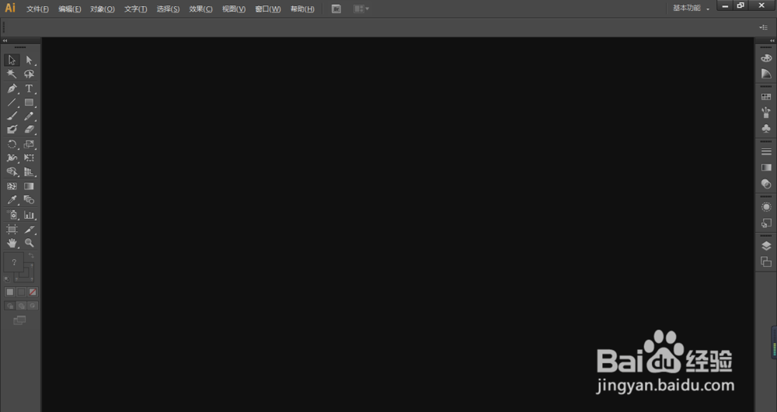Select the Line Segment tool
The width and height of the screenshot is (777, 412).
pyautogui.click(x=12, y=102)
